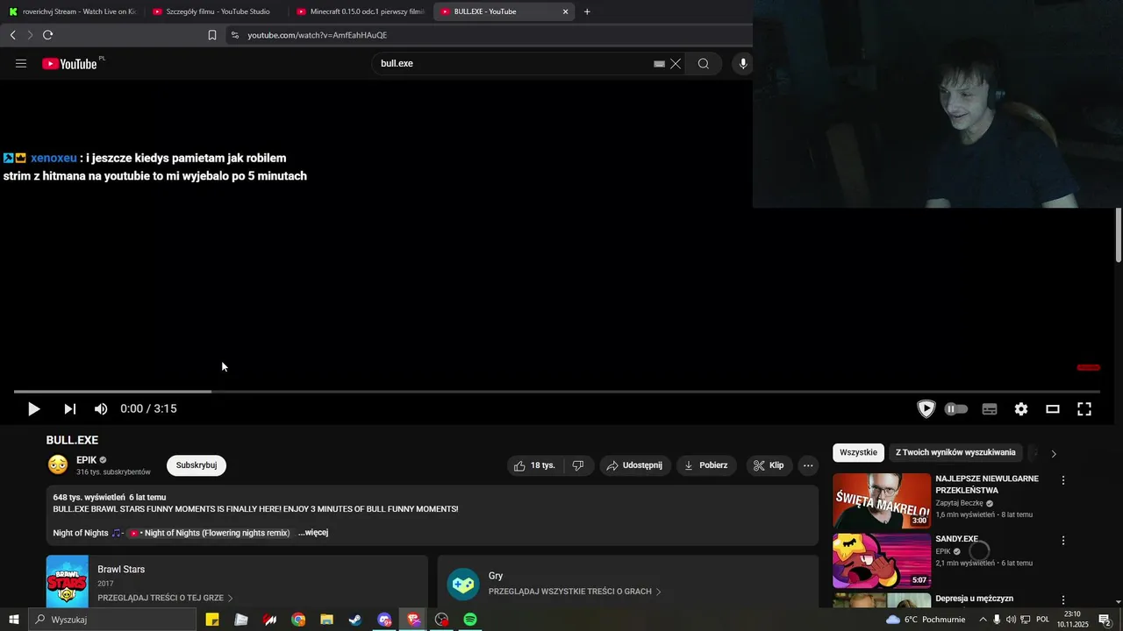Go back in browser history
The height and width of the screenshot is (631, 1123).
coord(12,35)
